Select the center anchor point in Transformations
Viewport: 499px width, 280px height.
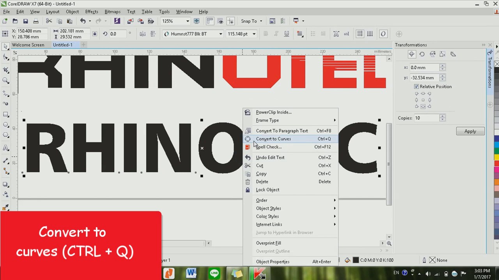click(x=423, y=100)
